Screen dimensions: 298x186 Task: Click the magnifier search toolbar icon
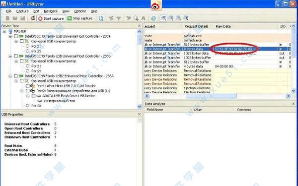(x=136, y=18)
